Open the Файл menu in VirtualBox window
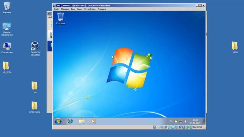This screenshot has width=244, height=137. [x=56, y=9]
